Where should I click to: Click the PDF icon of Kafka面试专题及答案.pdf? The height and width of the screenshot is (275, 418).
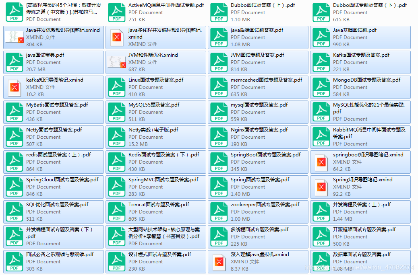coord(321,62)
